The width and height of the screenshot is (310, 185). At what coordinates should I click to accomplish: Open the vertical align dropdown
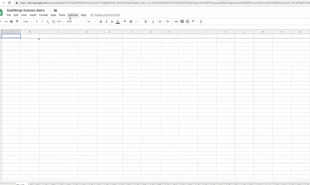click(x=154, y=22)
